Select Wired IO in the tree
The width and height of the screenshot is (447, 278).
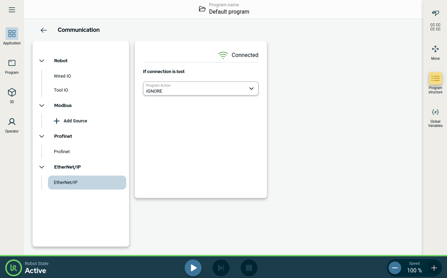(x=63, y=76)
